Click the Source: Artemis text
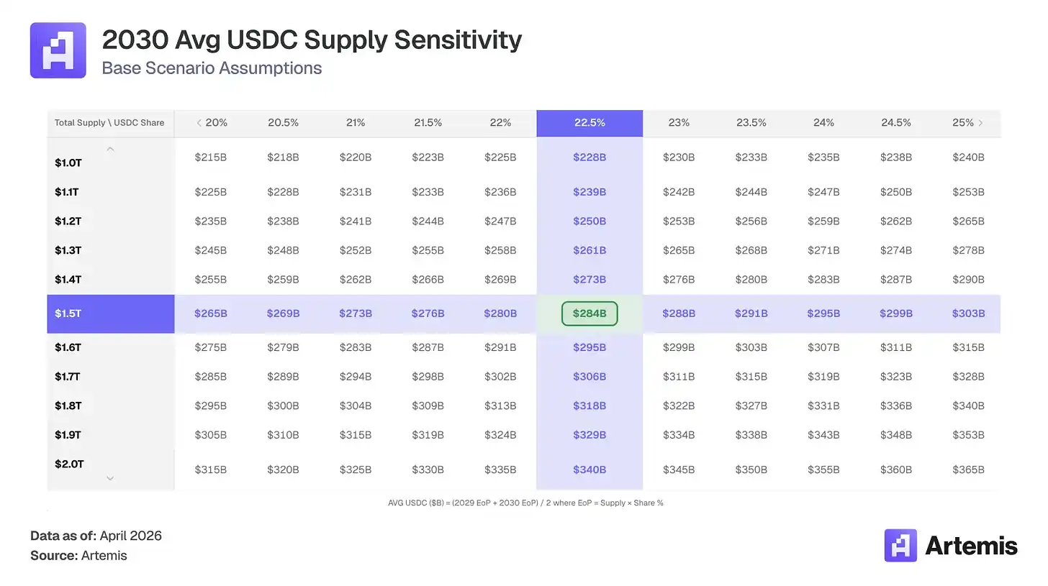 coord(78,555)
